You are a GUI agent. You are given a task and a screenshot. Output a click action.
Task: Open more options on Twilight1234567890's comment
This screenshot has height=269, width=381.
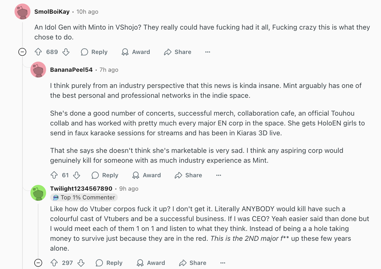223,263
